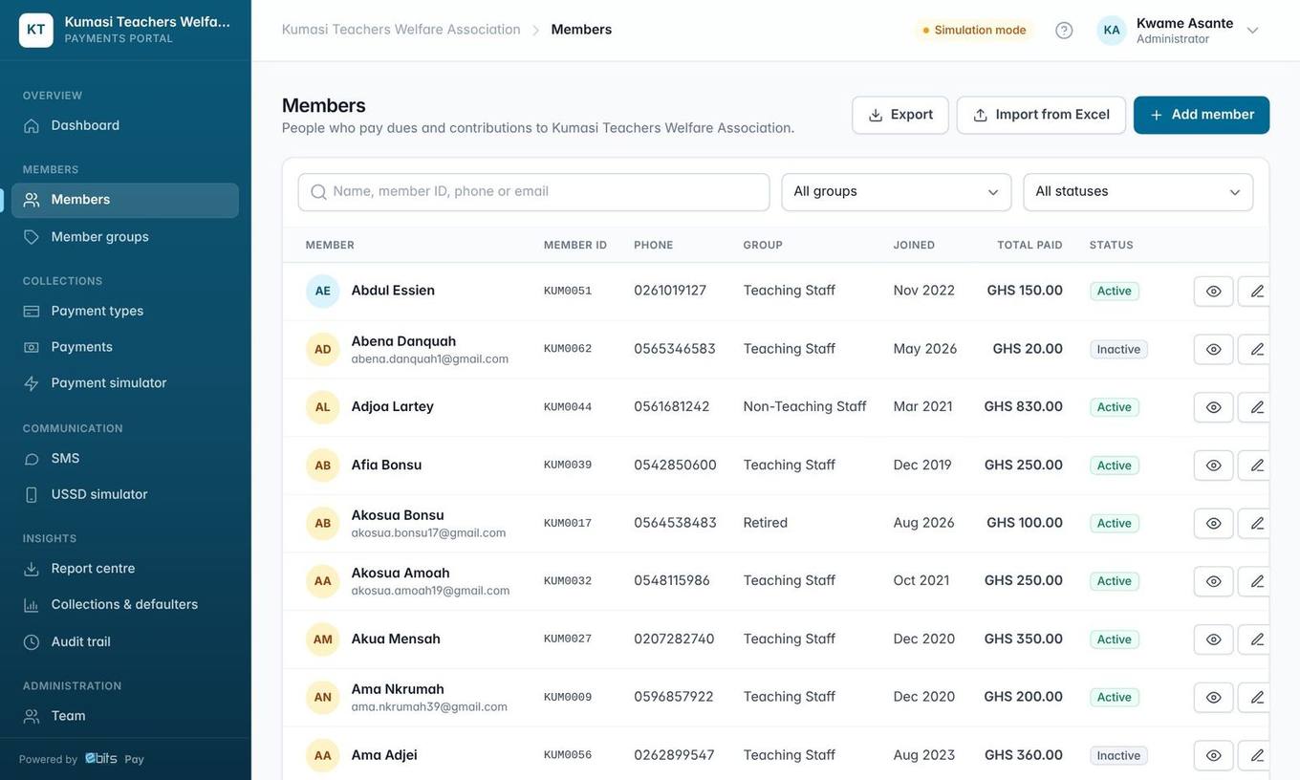1300x780 pixels.
Task: Open the All groups filter dropdown
Action: click(x=897, y=192)
